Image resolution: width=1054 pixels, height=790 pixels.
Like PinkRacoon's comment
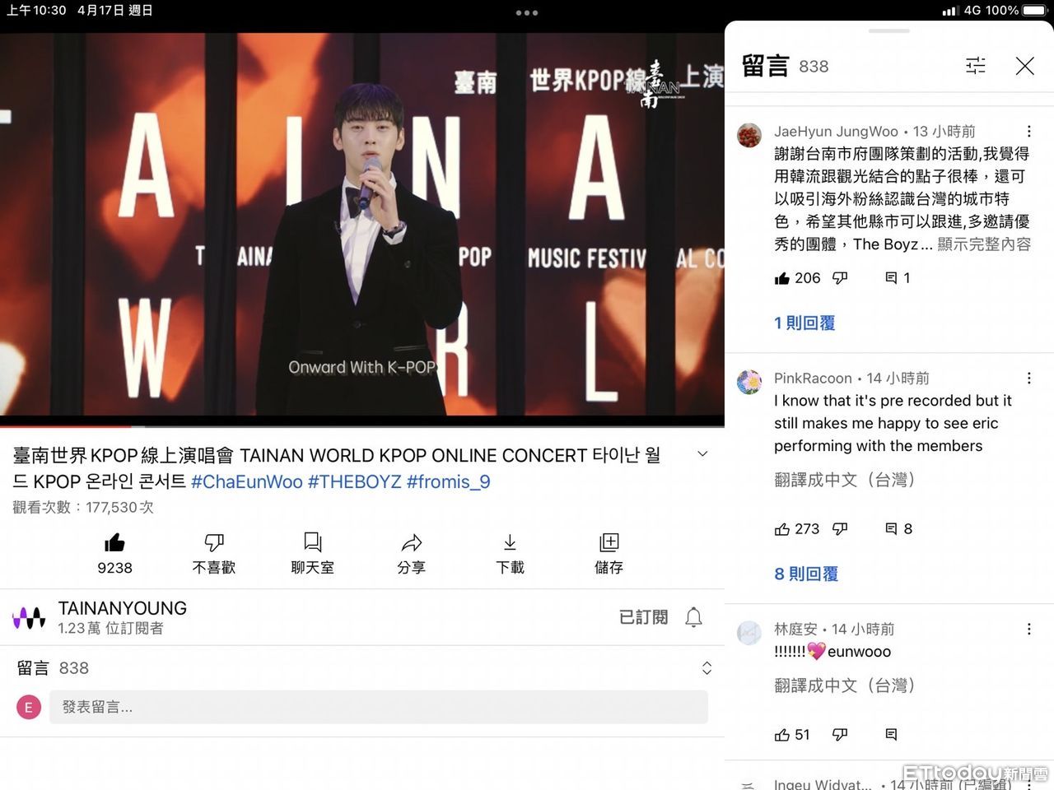[782, 529]
